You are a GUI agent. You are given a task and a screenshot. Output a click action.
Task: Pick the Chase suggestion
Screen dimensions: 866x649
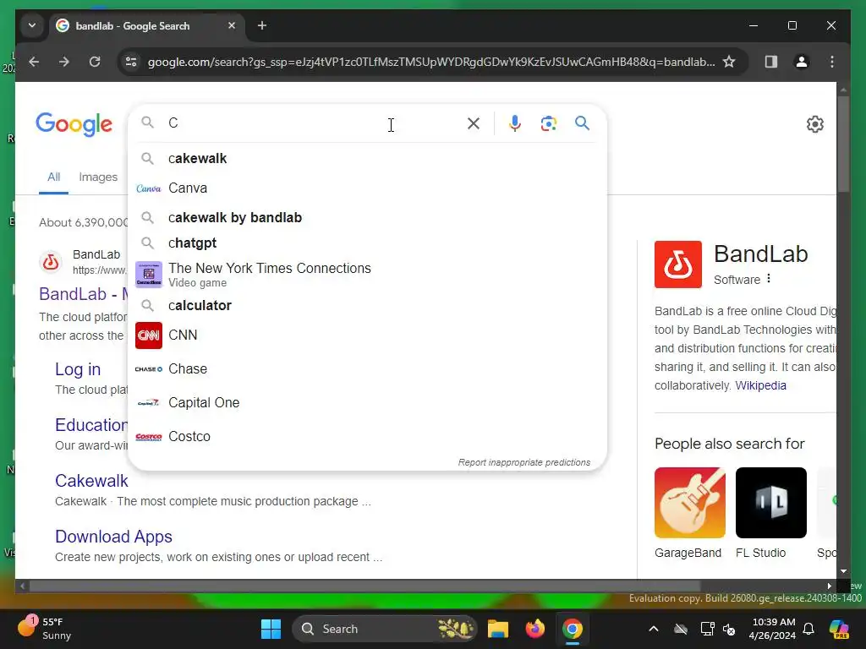[x=367, y=368]
